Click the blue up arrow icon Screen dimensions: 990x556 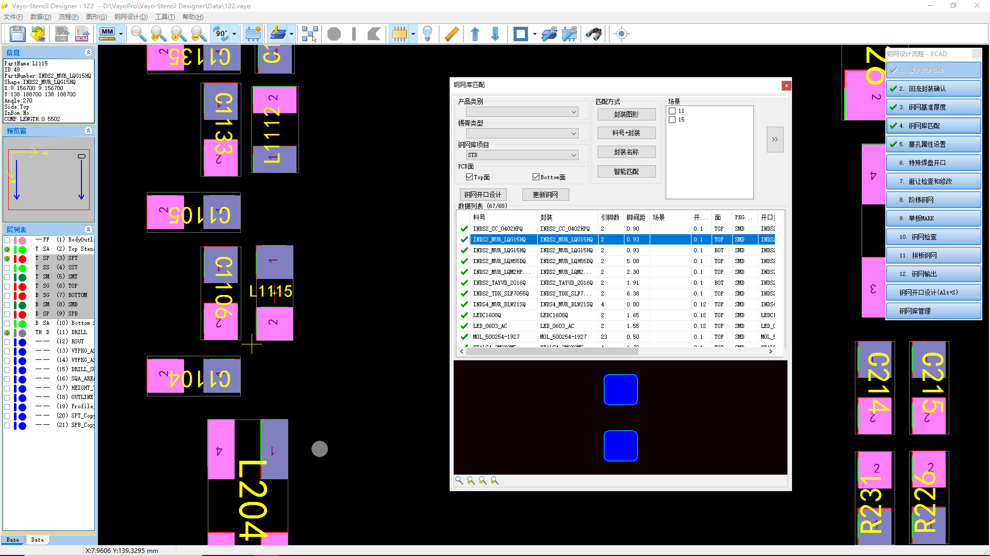475,34
